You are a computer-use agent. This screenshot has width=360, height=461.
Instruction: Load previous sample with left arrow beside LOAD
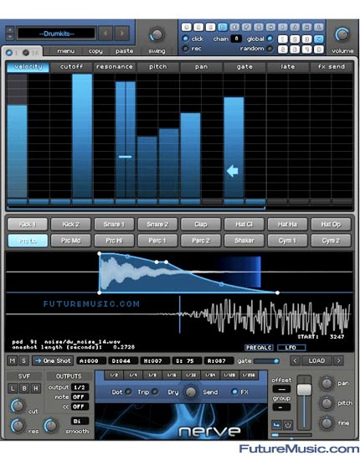(295, 360)
